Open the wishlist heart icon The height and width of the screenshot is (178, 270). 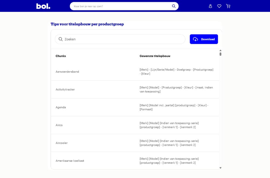(x=219, y=6)
